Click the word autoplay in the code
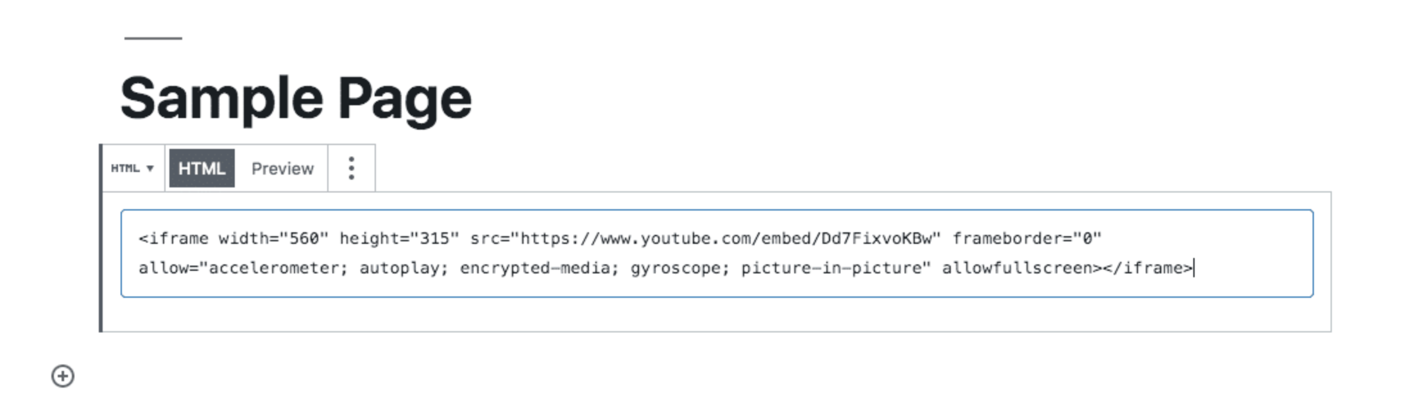The image size is (1405, 412). (x=402, y=268)
